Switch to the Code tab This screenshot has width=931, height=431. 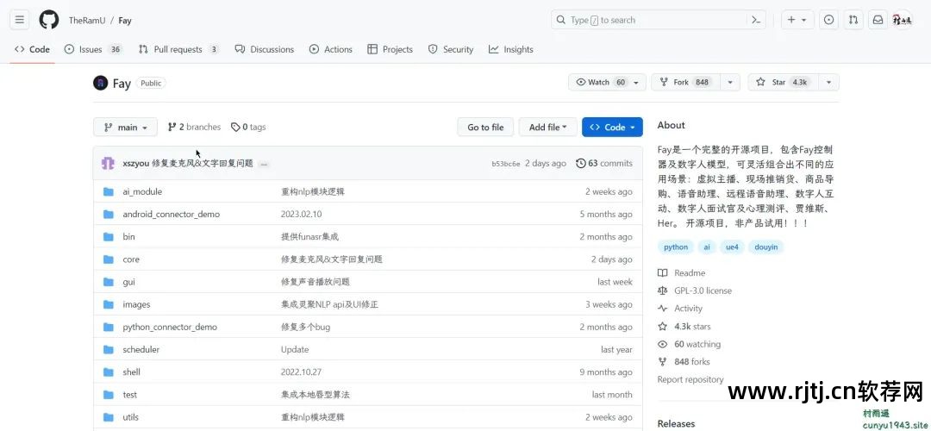(32, 49)
